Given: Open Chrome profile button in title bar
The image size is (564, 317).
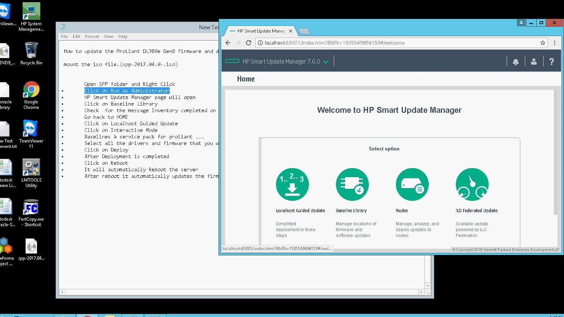Looking at the screenshot, I should [521, 23].
